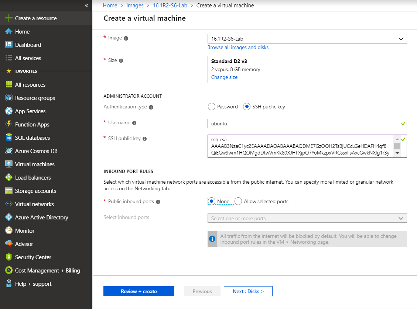
Task: Click the Azure Active Directory icon
Action: point(9,217)
